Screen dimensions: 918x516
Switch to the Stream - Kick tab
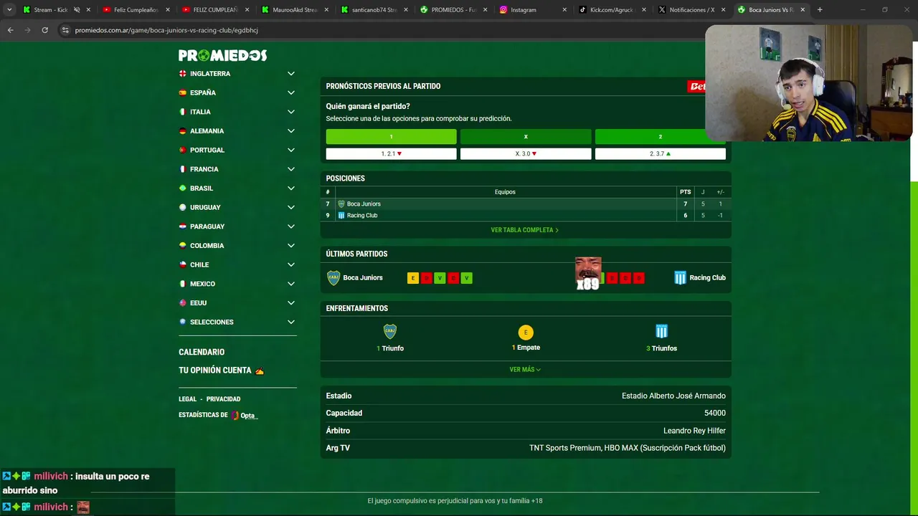[x=57, y=10]
